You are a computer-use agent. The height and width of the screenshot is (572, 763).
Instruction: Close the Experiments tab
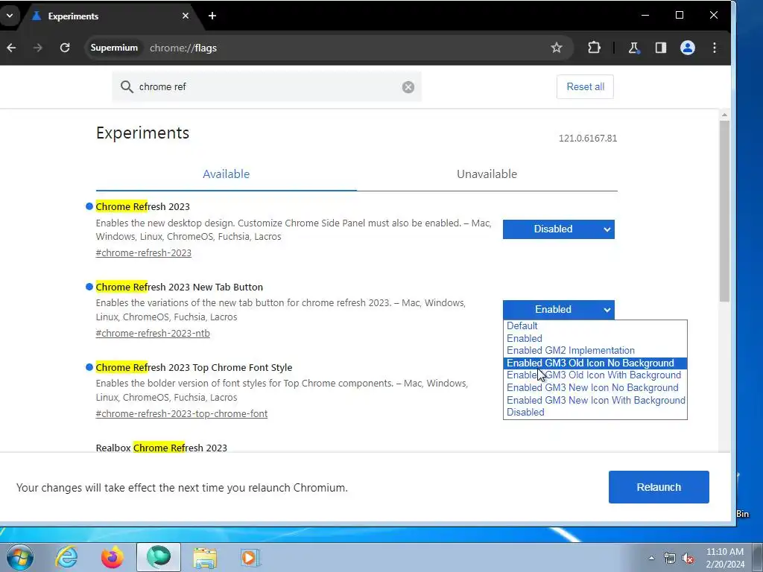(186, 16)
